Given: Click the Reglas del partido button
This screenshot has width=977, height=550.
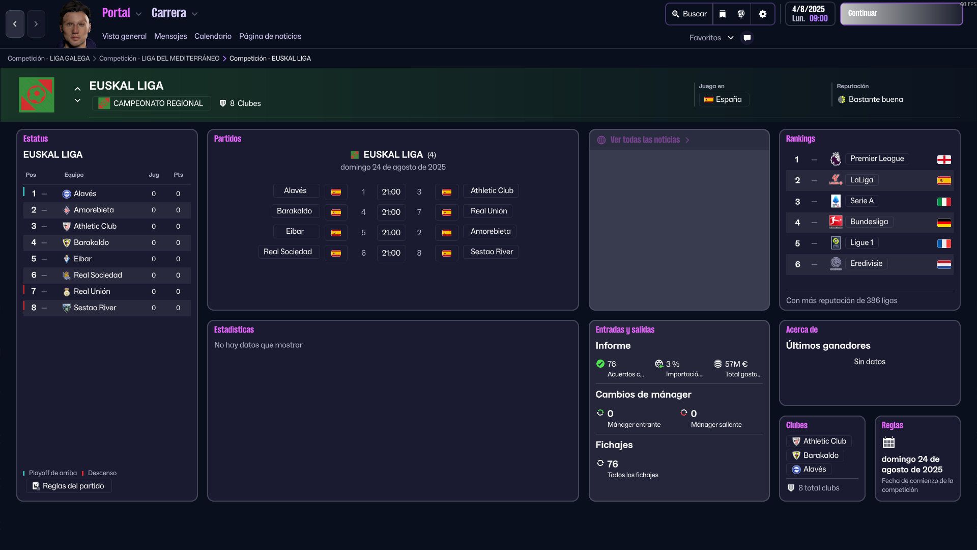Looking at the screenshot, I should pos(69,486).
